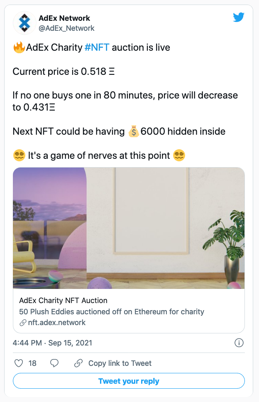
Task: Click the 18 likes count
Action: 32,363
